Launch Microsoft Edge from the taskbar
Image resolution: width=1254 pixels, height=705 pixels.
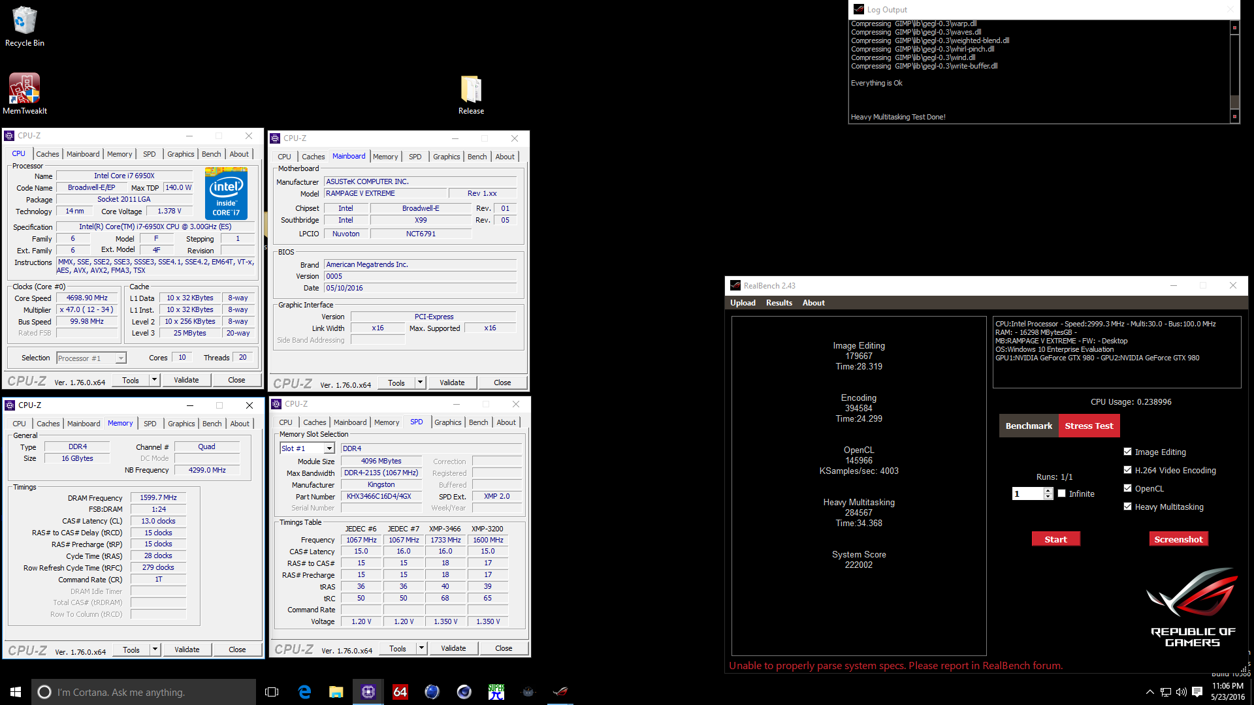point(304,692)
